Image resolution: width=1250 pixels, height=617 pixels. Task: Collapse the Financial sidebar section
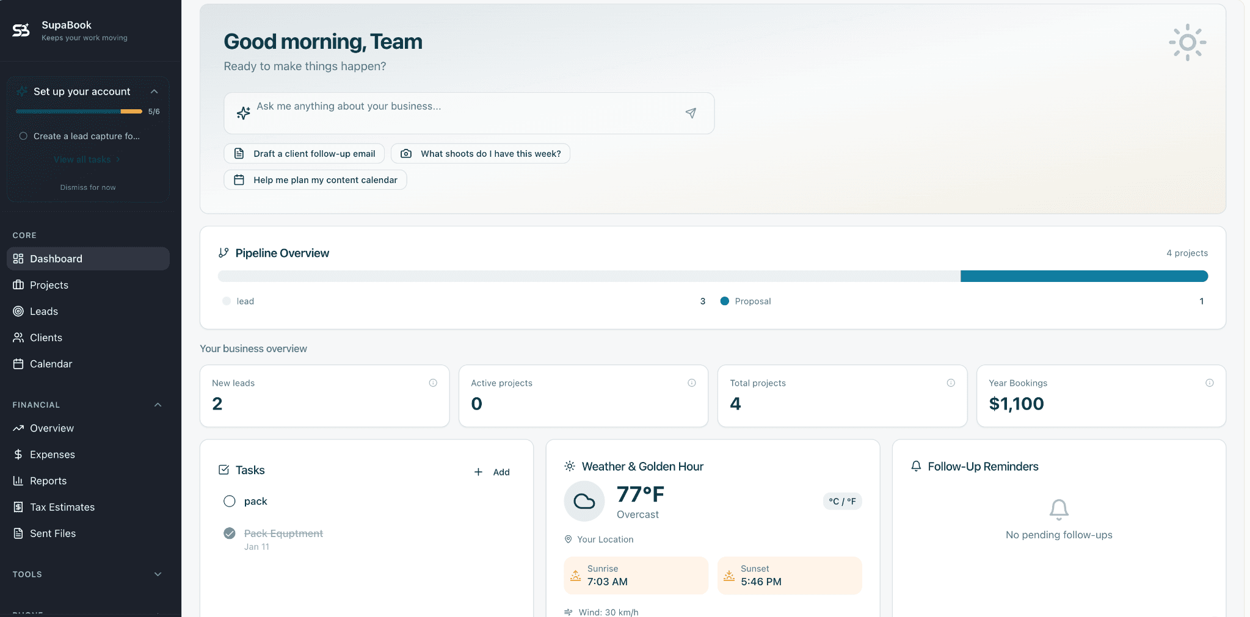pos(158,405)
